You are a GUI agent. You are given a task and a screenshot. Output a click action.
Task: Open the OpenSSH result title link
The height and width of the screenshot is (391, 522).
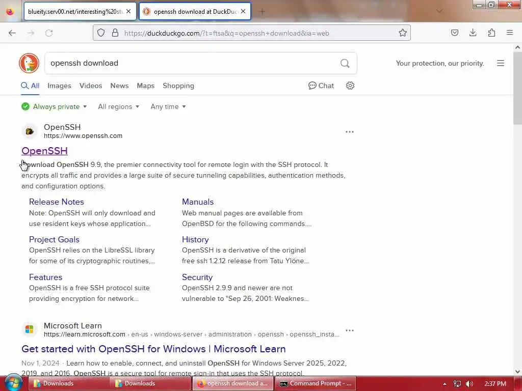[x=45, y=151]
